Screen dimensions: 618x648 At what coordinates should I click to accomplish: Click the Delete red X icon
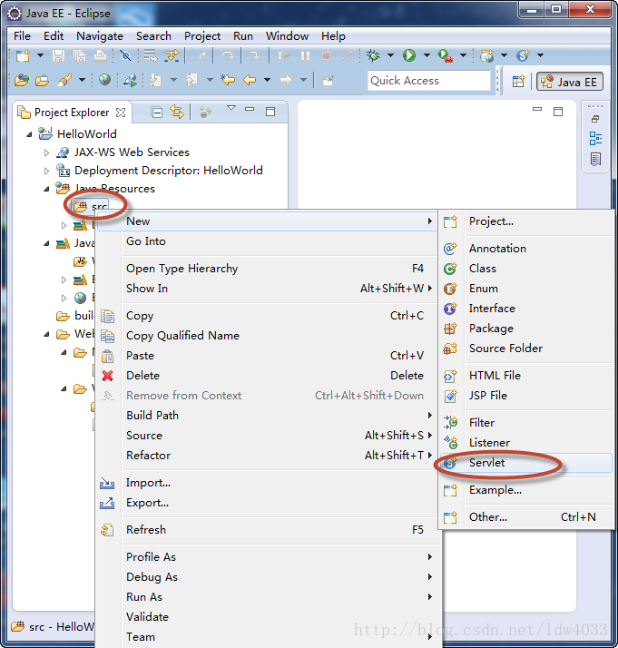pyautogui.click(x=107, y=376)
